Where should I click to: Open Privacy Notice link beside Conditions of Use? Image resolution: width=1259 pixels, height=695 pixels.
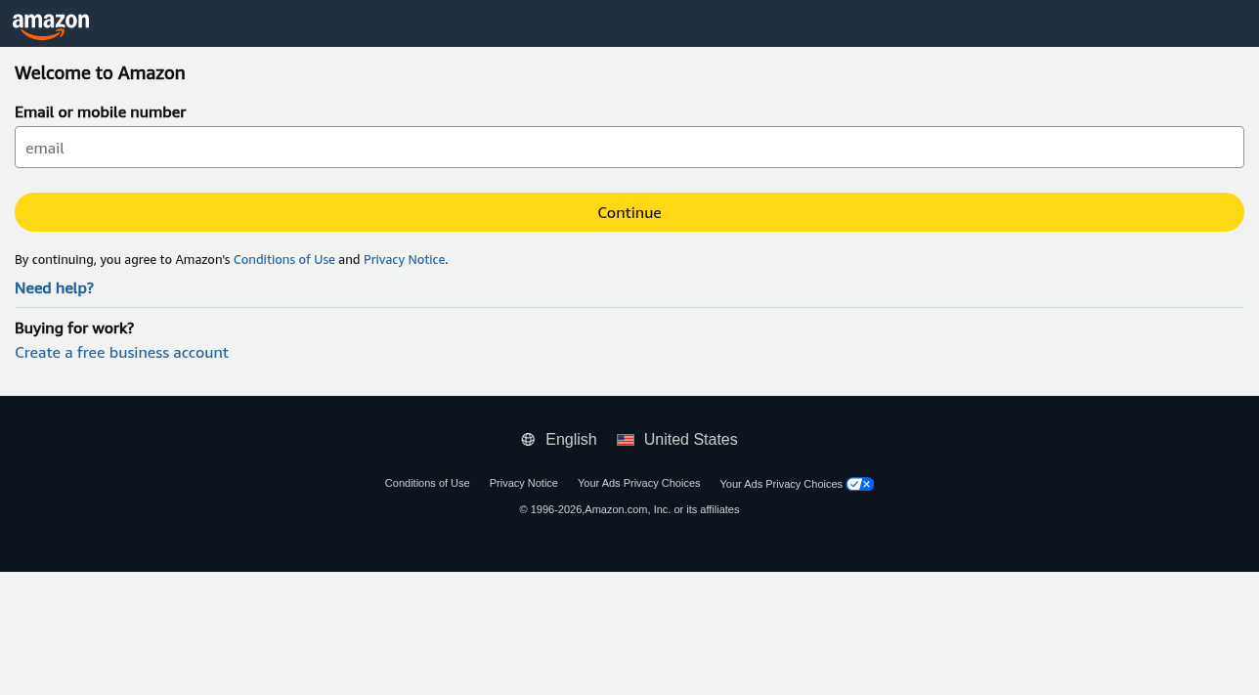[x=404, y=260]
